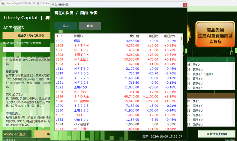The height and width of the screenshot is (141, 237).
Task: Minimize the Liberty Capital main window
Action: (x=215, y=3)
